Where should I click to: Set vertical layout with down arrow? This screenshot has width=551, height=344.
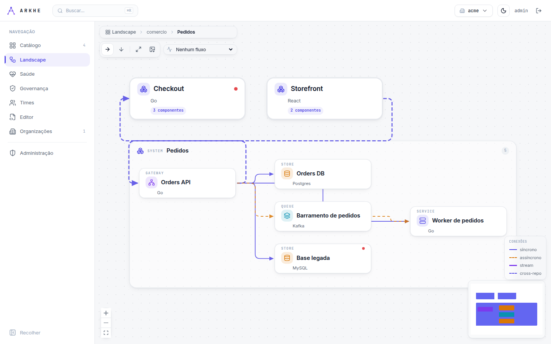point(121,49)
